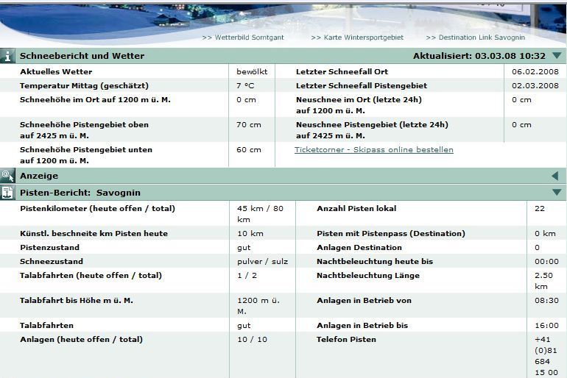Open the Wetterbild Somtgant link
The height and width of the screenshot is (378, 567).
[x=242, y=38]
